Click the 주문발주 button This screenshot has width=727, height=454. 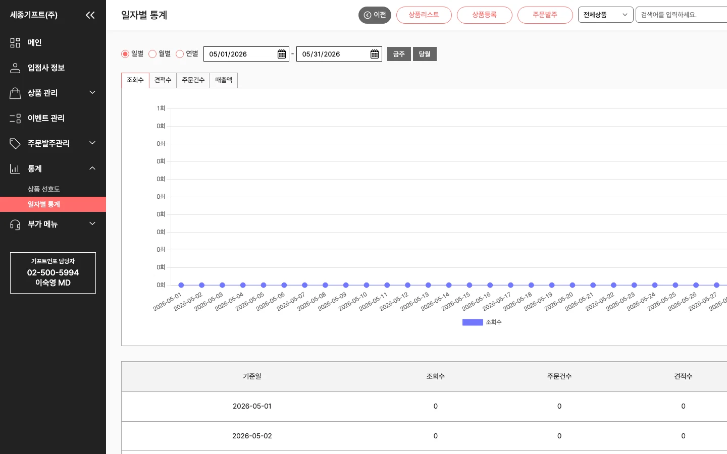pyautogui.click(x=545, y=15)
